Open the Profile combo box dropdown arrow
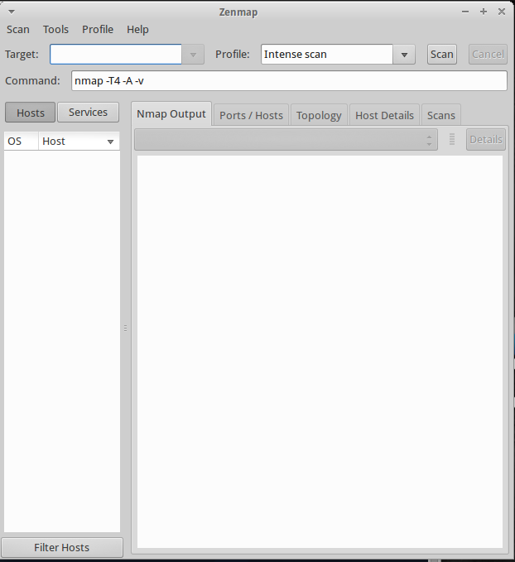 pos(404,55)
